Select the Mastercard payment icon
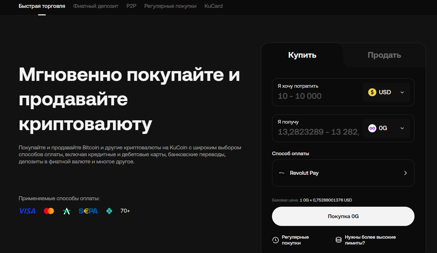This screenshot has width=437, height=253. coord(49,211)
